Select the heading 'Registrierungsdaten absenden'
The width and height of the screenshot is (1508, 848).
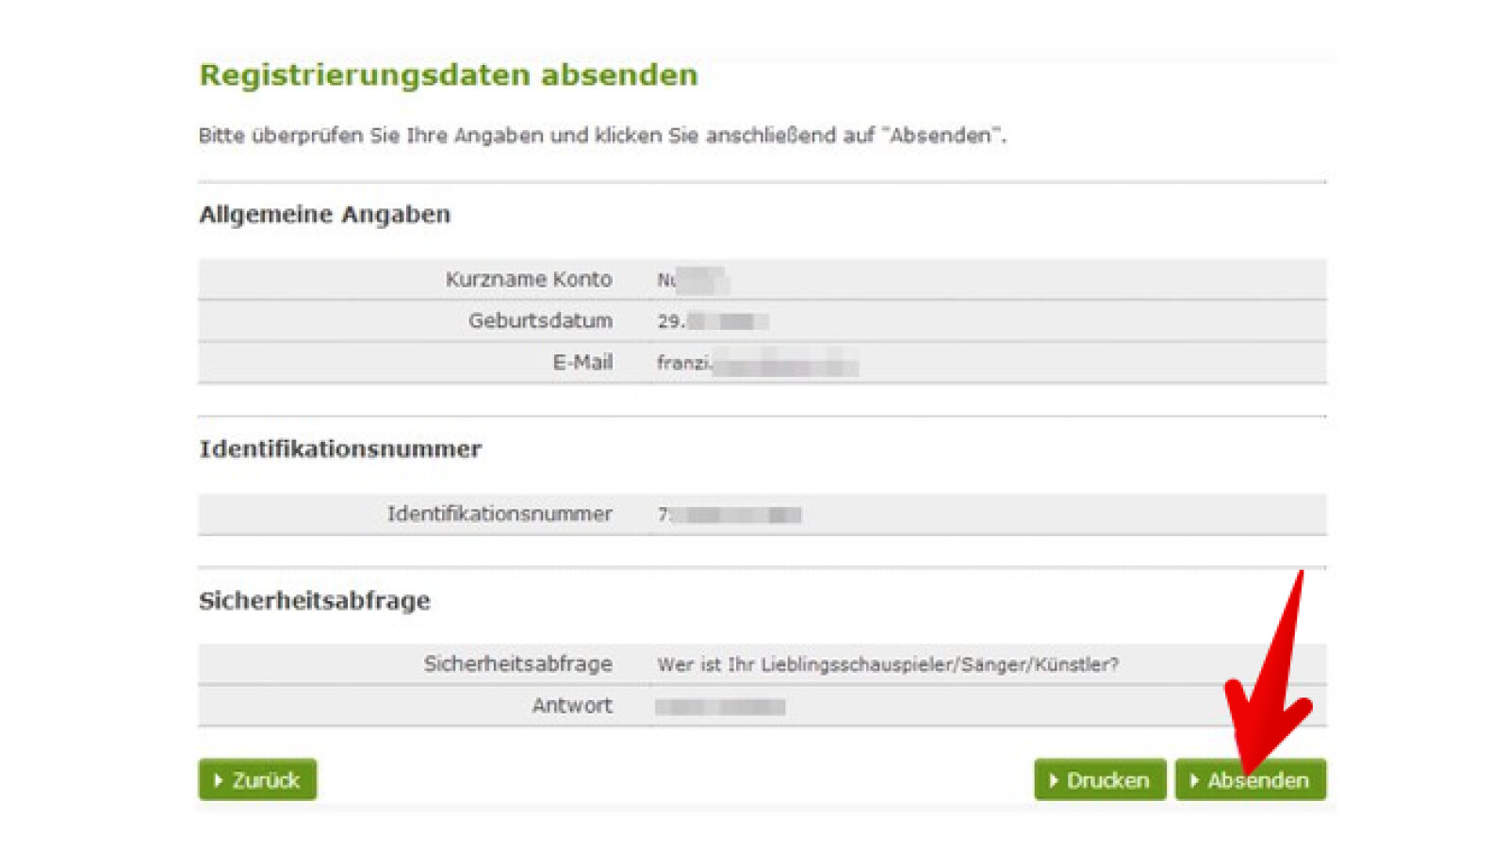[449, 74]
